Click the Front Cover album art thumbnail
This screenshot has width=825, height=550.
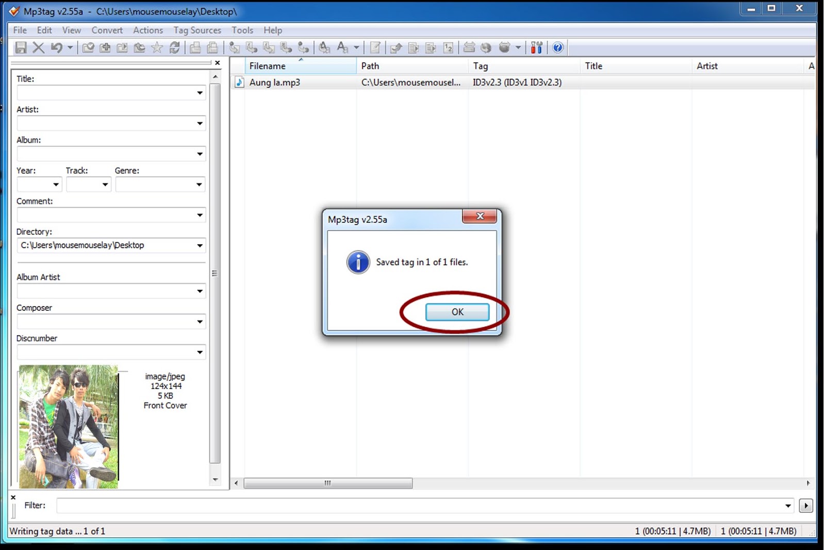click(69, 427)
